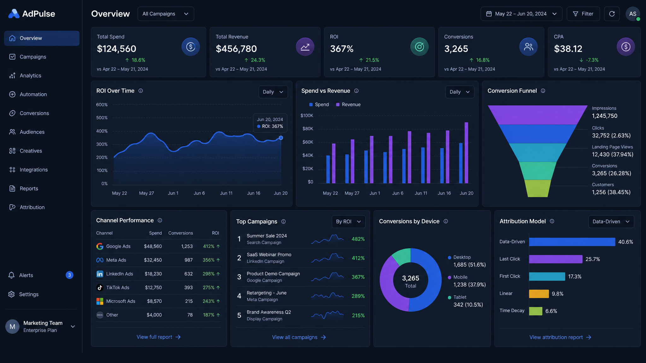
Task: Click the Jun 20 ROI data point marker
Action: 281,138
